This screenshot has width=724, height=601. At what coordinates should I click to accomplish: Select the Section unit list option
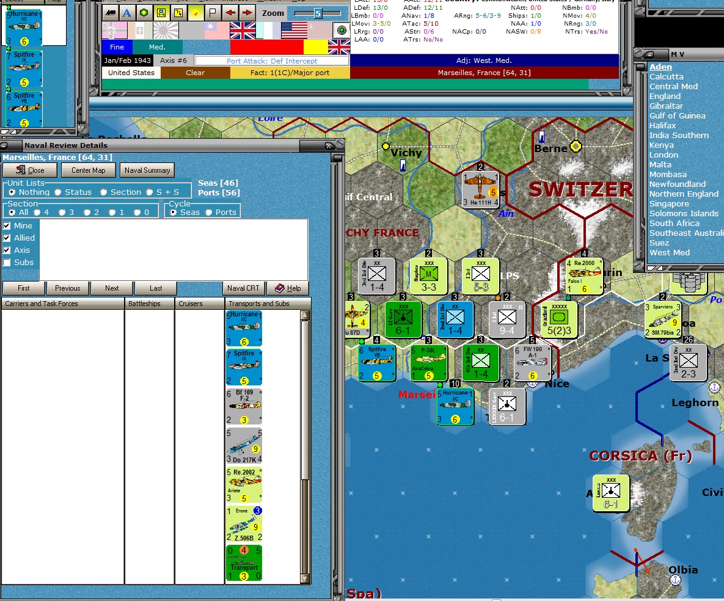121,192
